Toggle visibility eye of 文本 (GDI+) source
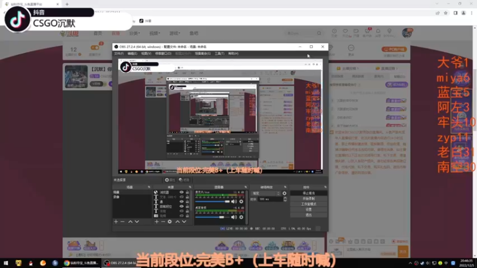The height and width of the screenshot is (268, 477). point(182,197)
